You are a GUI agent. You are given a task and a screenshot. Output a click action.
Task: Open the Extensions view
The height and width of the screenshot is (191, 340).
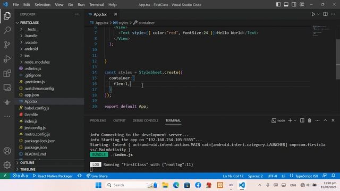(7, 73)
